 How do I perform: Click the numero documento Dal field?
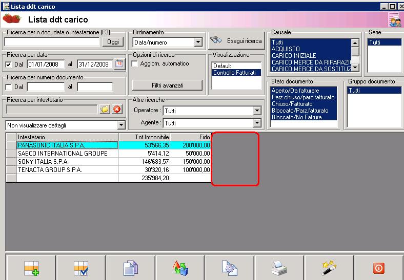click(46, 87)
